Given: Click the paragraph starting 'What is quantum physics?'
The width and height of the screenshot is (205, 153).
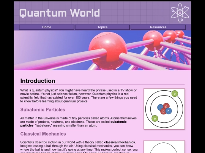Looking at the screenshot, I should click(79, 96).
